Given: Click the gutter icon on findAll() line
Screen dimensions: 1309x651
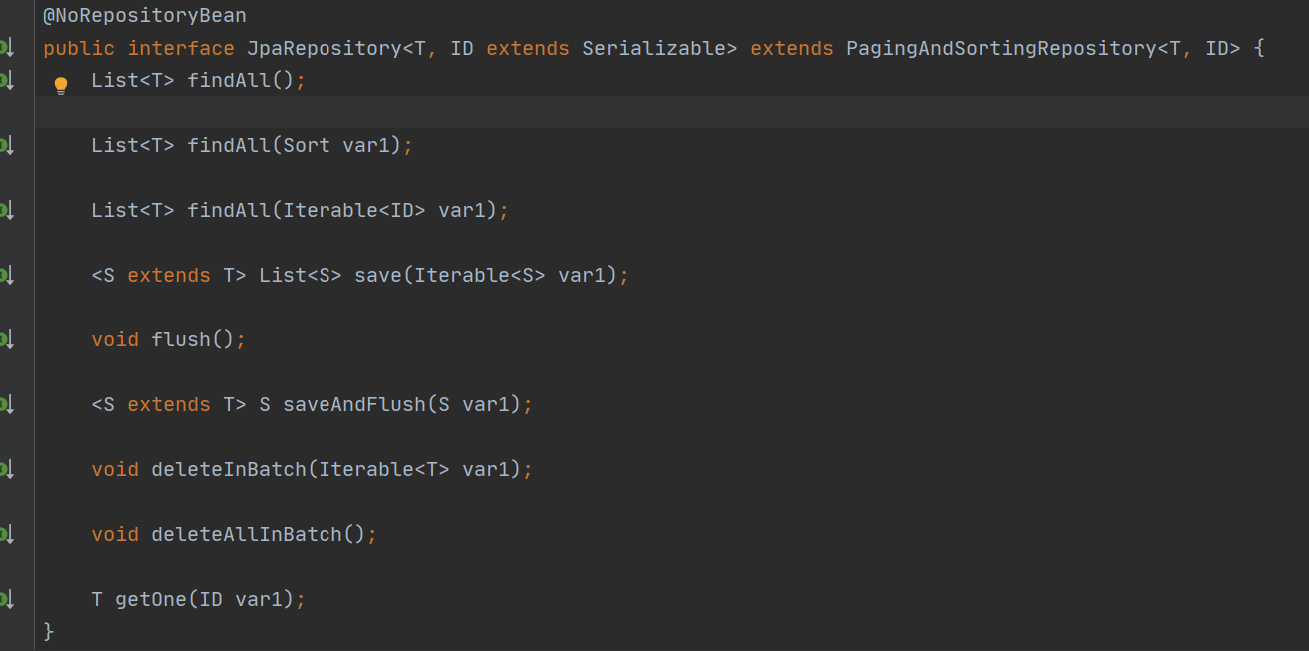Looking at the screenshot, I should point(6,80).
